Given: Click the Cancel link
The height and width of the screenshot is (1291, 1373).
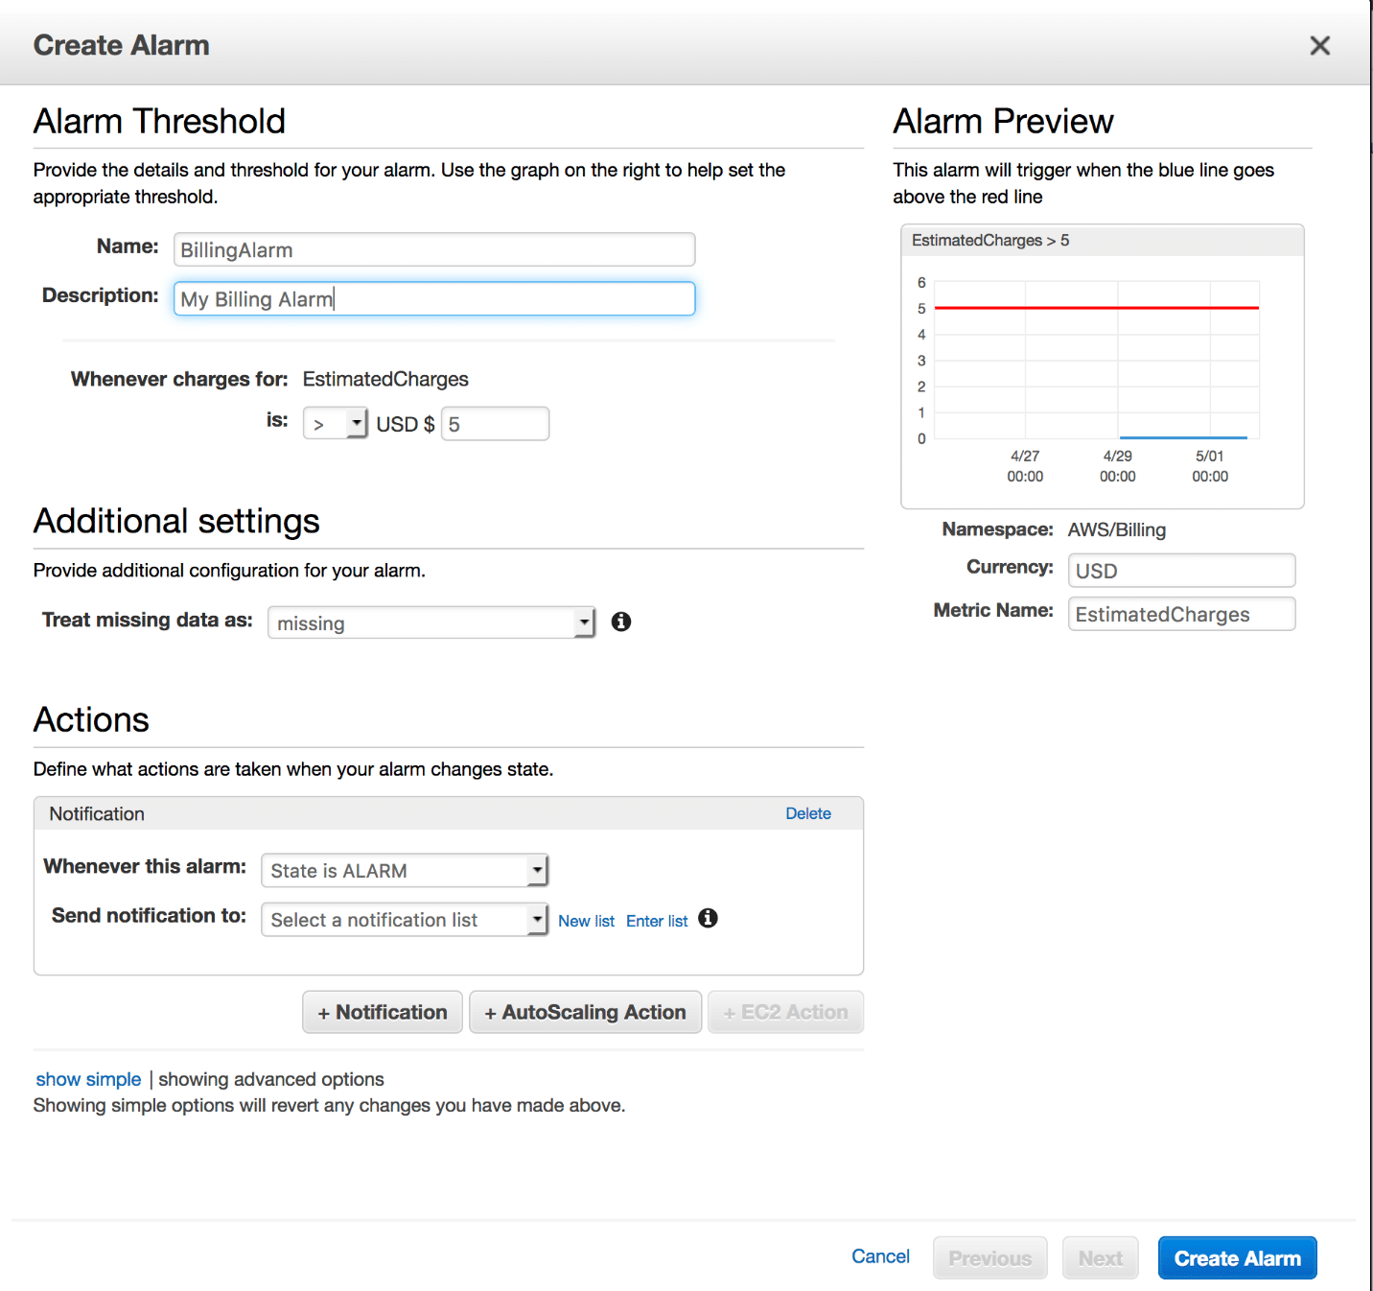Looking at the screenshot, I should click(x=879, y=1256).
